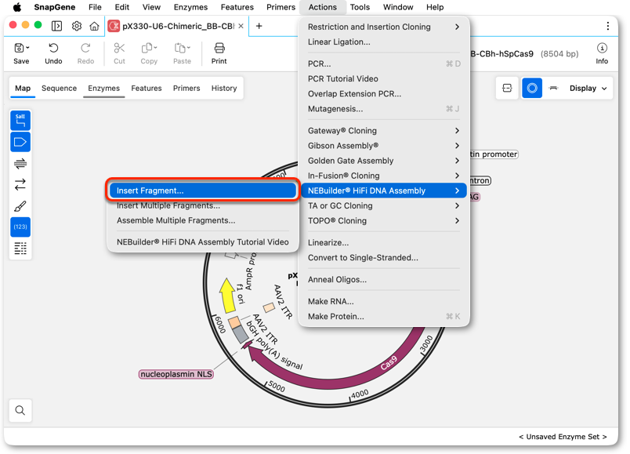Expand Gateway Cloning submenu
The image size is (630, 454).
click(383, 131)
